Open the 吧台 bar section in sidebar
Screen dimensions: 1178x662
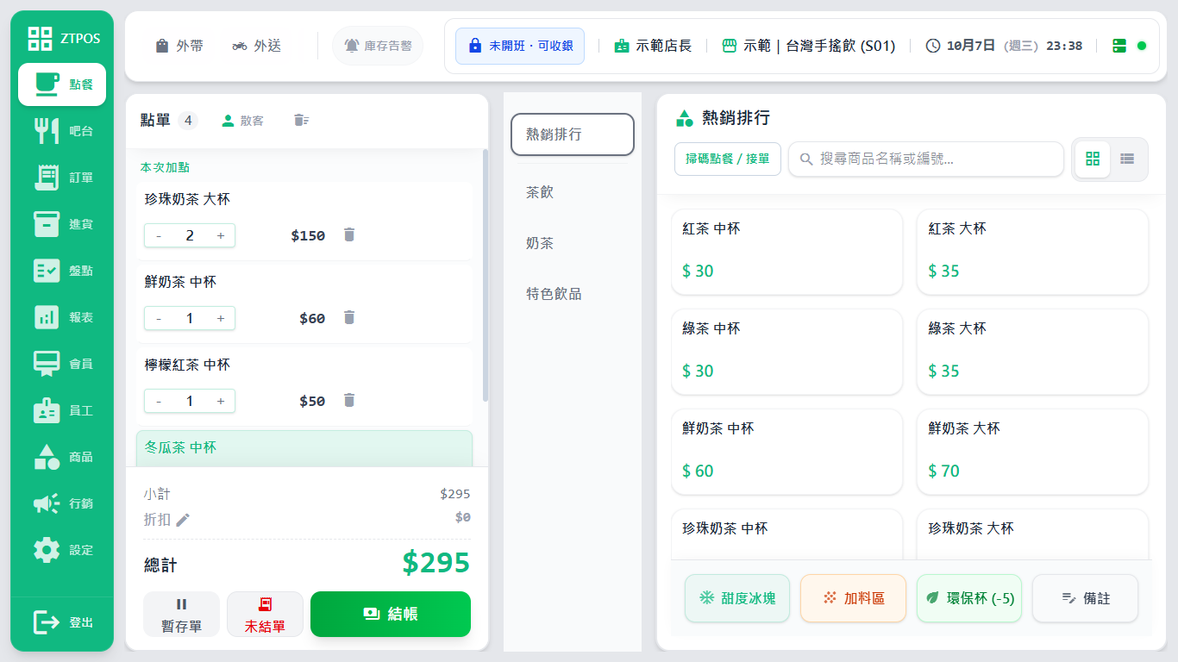pyautogui.click(x=62, y=131)
